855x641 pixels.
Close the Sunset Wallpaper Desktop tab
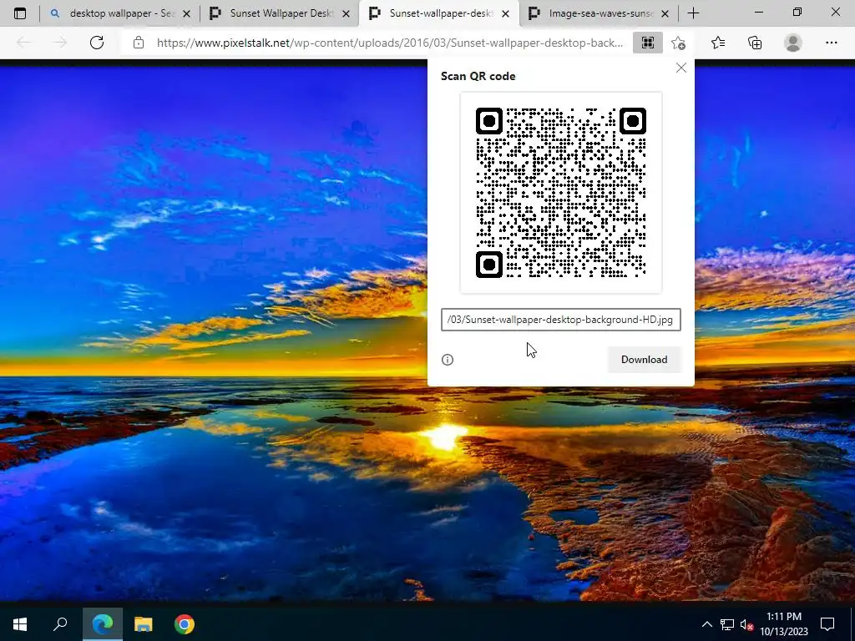[x=346, y=13]
